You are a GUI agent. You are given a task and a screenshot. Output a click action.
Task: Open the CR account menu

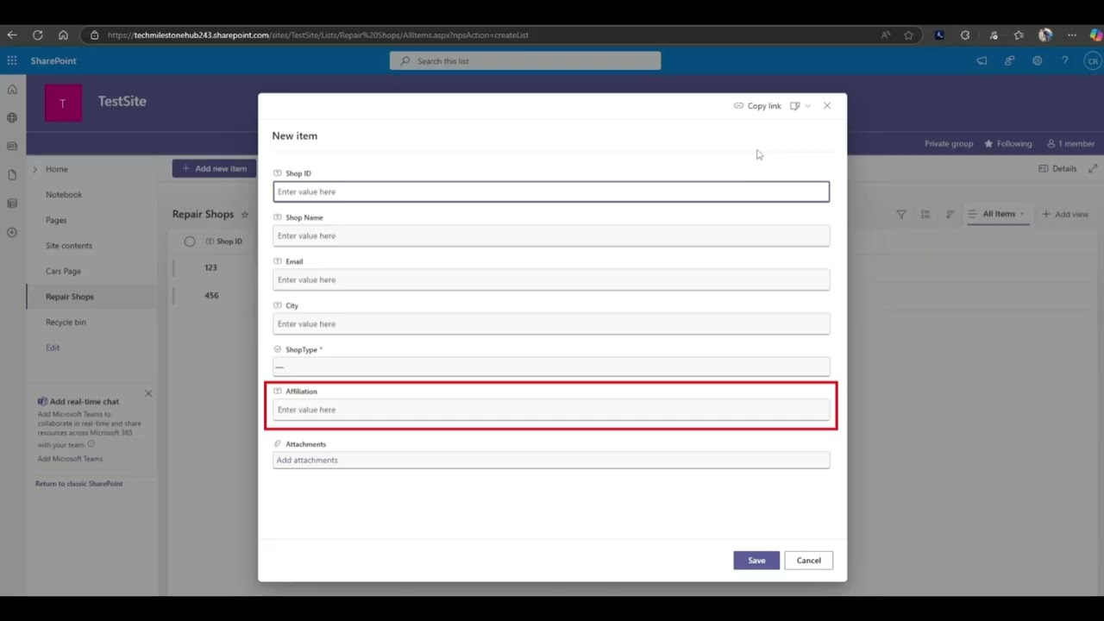pos(1093,61)
